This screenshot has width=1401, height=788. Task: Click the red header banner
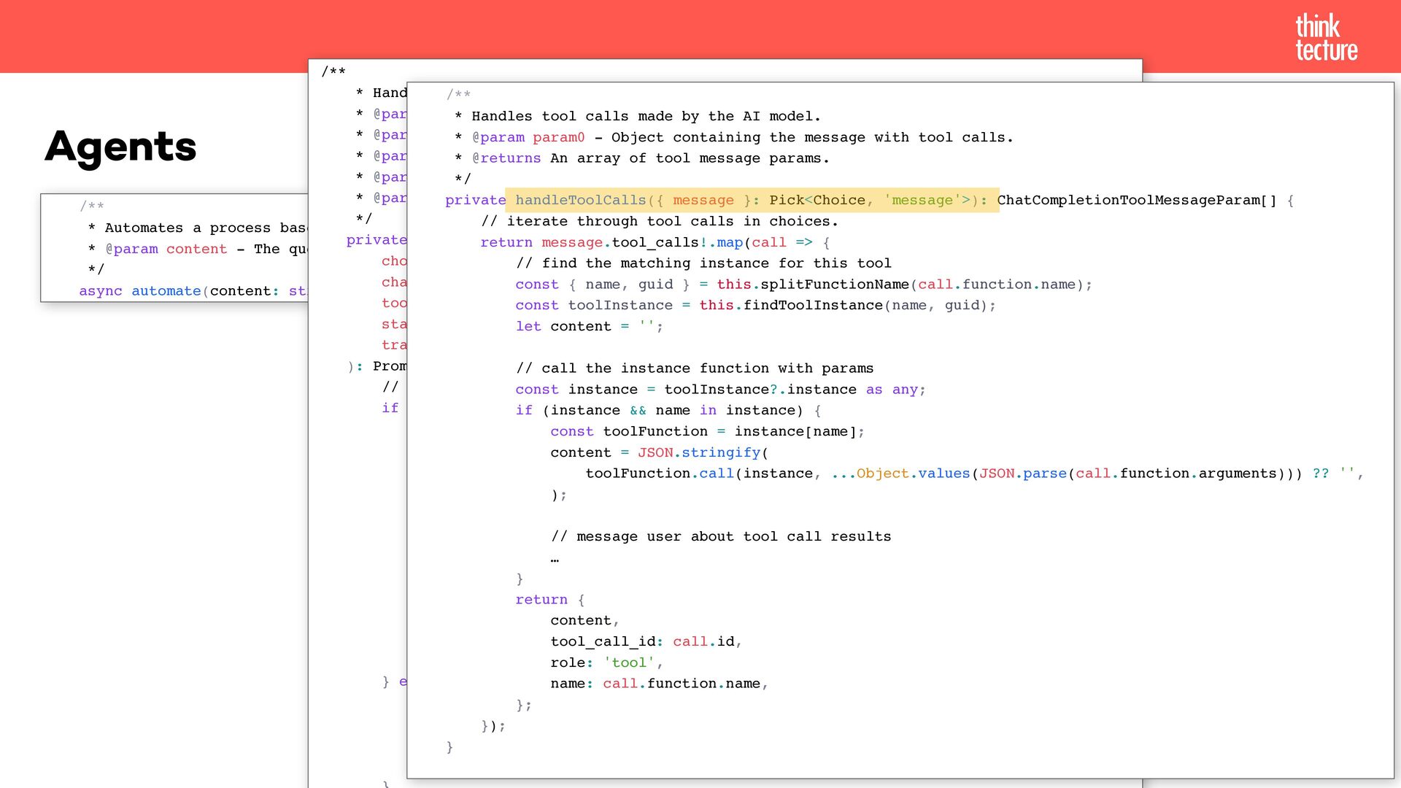(657, 29)
